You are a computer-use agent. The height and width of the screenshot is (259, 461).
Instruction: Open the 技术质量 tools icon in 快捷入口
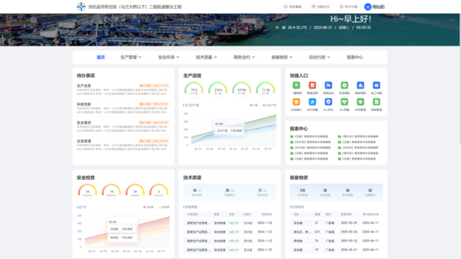click(x=312, y=102)
